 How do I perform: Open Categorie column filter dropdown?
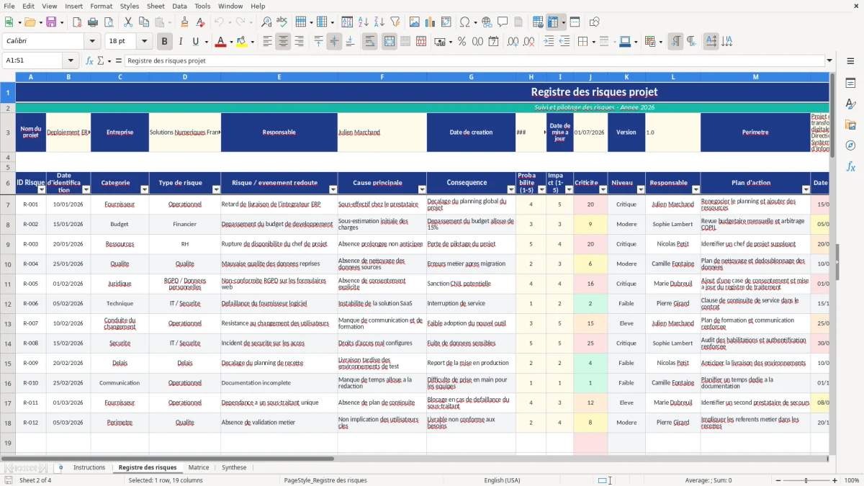pos(144,190)
